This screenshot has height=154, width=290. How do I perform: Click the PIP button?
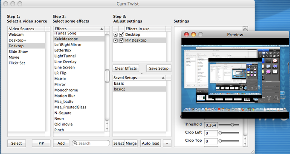[x=41, y=143]
